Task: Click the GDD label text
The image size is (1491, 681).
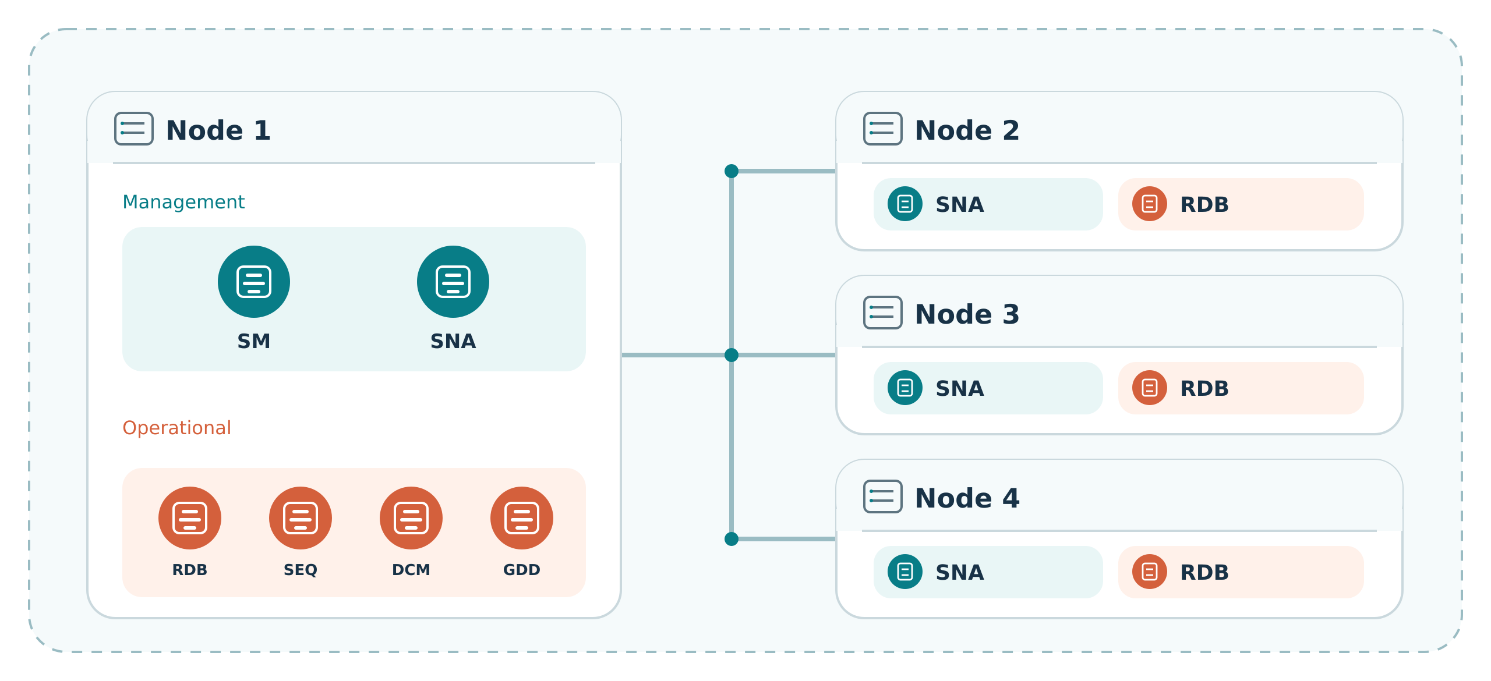Action: click(522, 570)
